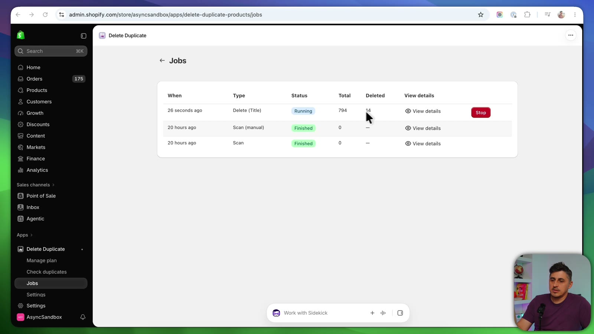Click the plus icon in Sidekick bar

[372, 313]
